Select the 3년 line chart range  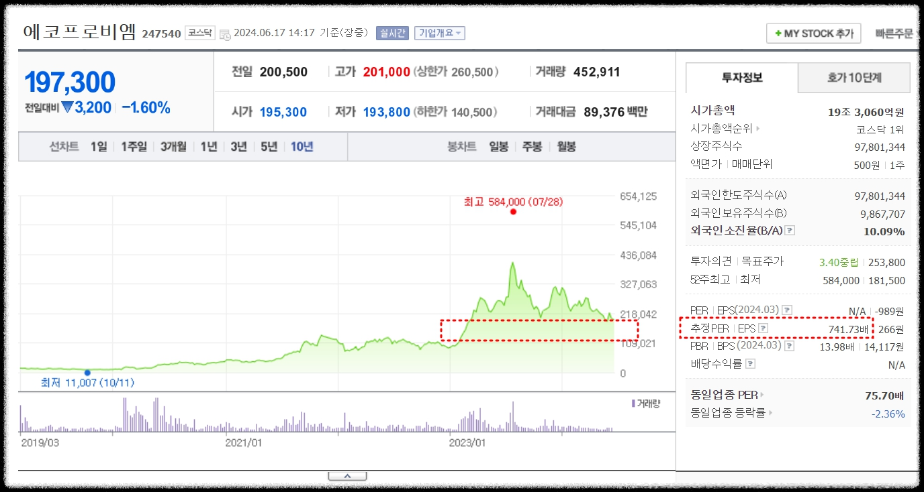tap(238, 147)
